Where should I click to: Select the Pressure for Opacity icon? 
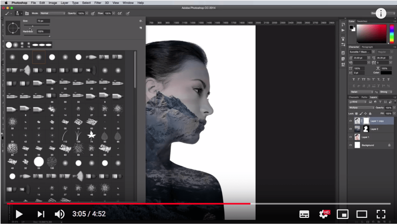click(x=92, y=13)
